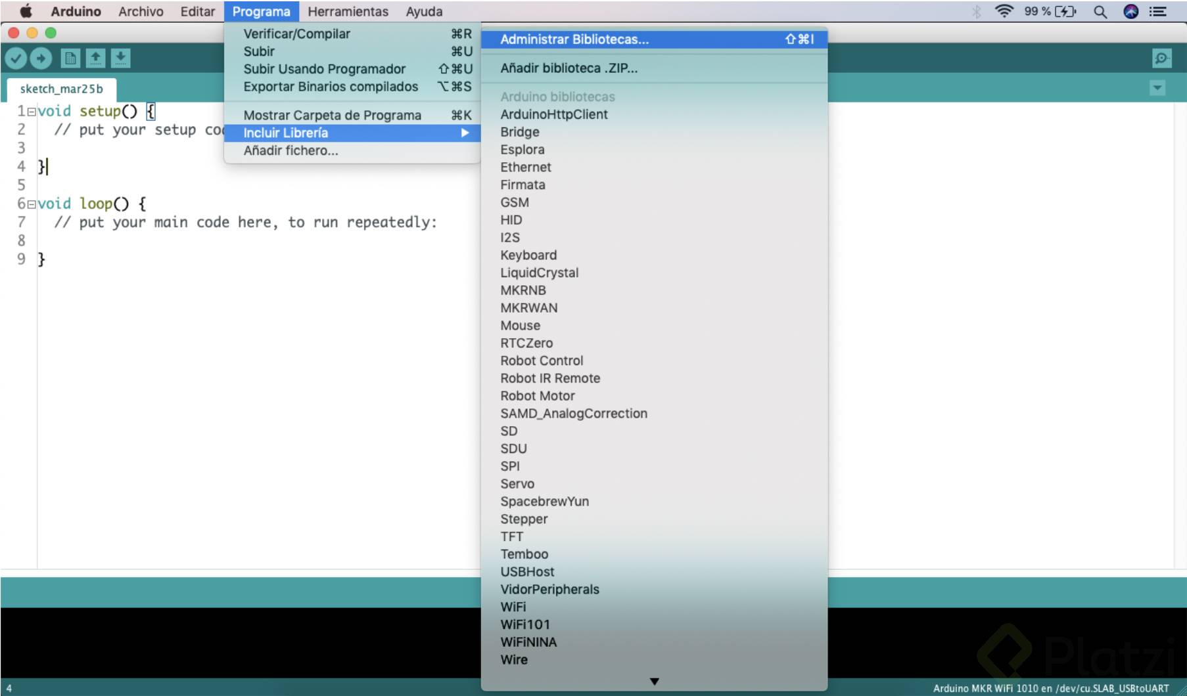Click the Wi-Fi status icon
The height and width of the screenshot is (696, 1187).
tap(1004, 11)
